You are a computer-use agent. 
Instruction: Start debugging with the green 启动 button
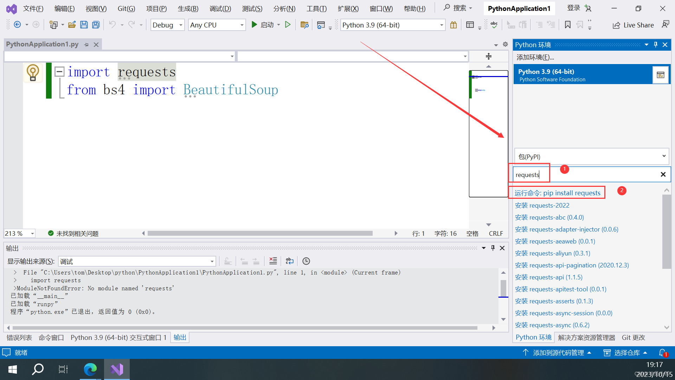(x=262, y=25)
